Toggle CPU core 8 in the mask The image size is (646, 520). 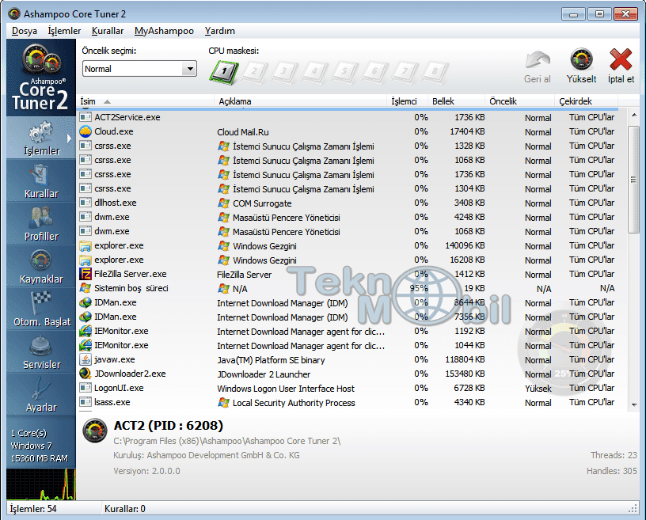tap(435, 72)
